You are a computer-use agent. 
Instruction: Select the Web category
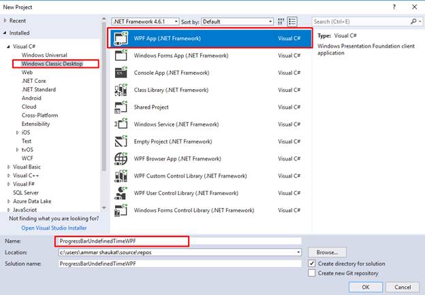click(x=27, y=72)
